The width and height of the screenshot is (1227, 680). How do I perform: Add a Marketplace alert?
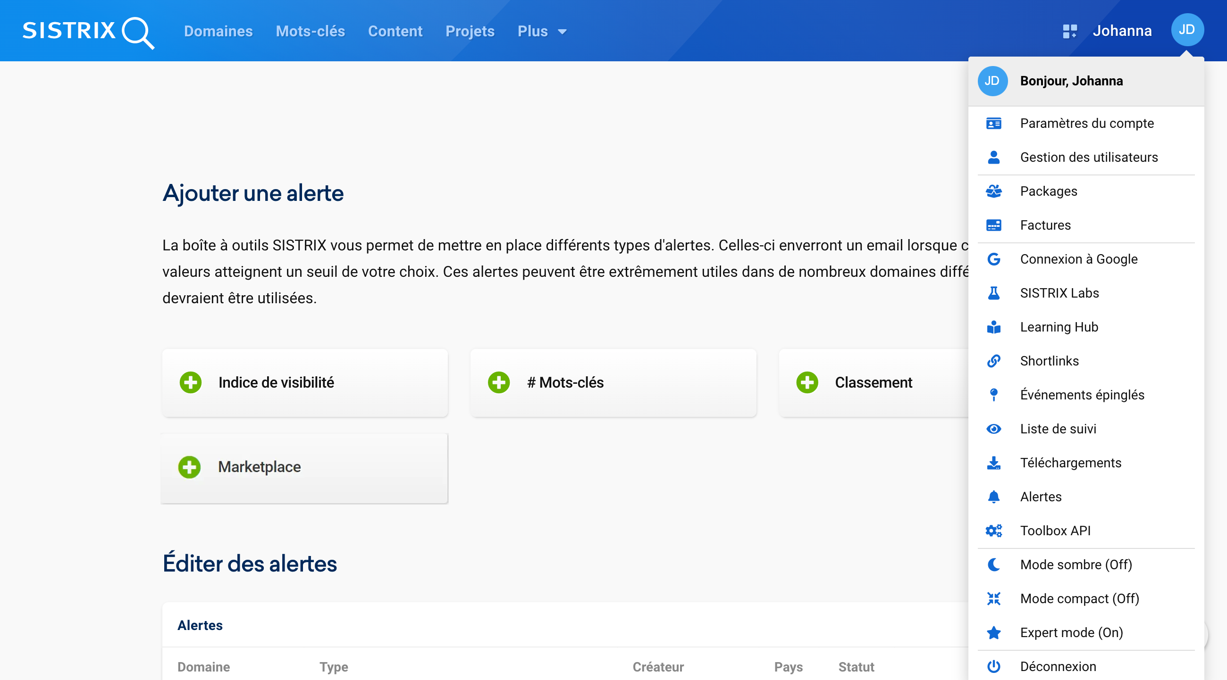pos(304,468)
